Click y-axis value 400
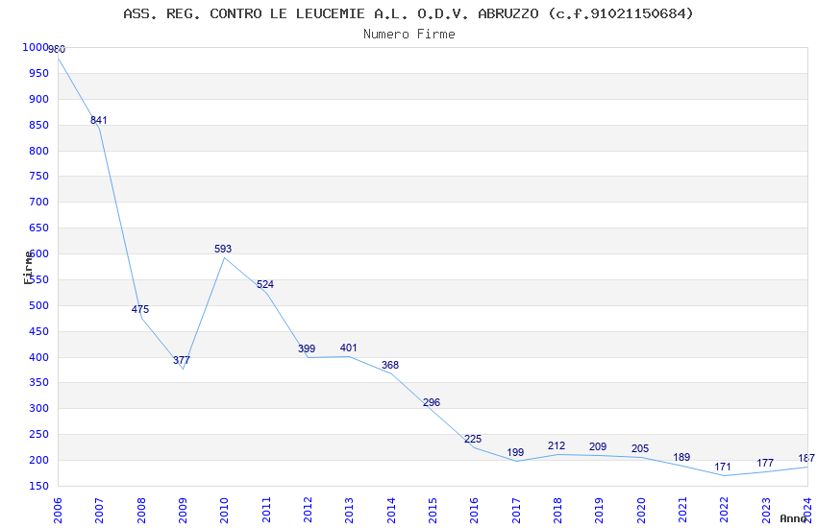The height and width of the screenshot is (528, 817). [x=39, y=357]
